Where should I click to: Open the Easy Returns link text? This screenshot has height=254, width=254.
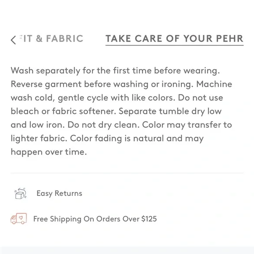pyautogui.click(x=59, y=193)
